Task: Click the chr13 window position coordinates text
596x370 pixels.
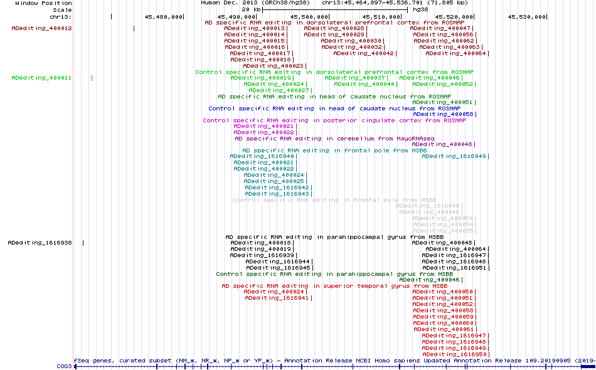Action: point(395,3)
